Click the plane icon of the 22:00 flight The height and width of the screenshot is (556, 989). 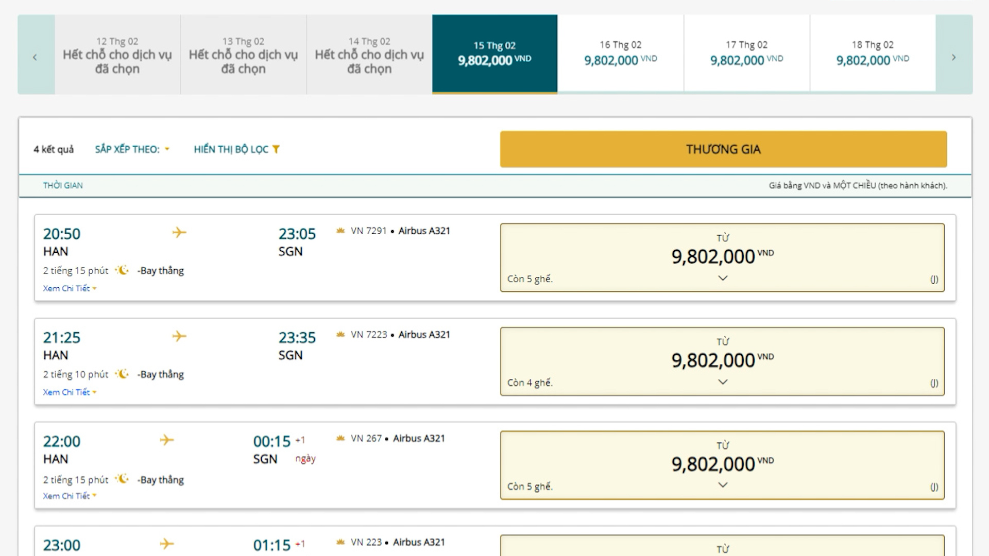[167, 440]
